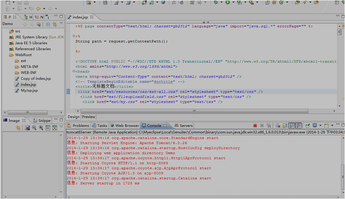
Task: Switch to the Problems tab
Action: click(81, 126)
